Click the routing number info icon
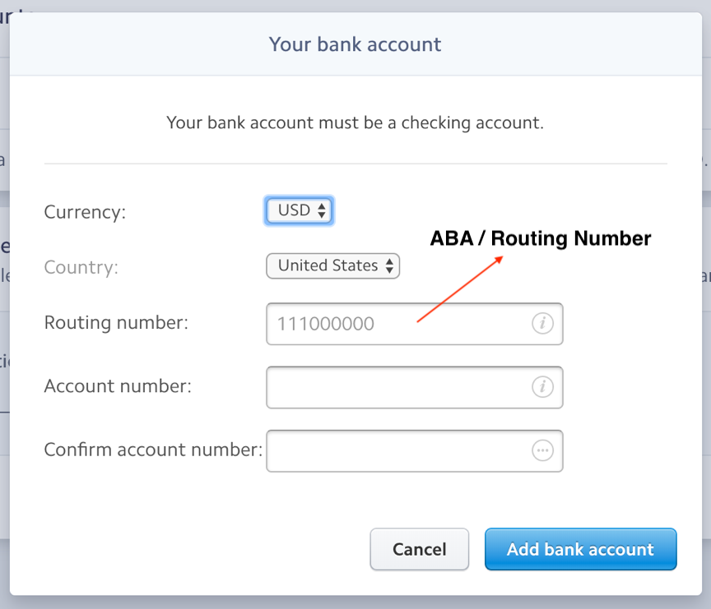The image size is (711, 609). [x=542, y=324]
